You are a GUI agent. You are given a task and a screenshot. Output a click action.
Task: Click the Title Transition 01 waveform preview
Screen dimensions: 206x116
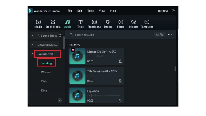104,76
